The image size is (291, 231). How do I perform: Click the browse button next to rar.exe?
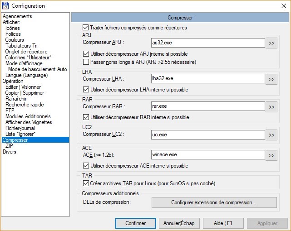point(271,107)
